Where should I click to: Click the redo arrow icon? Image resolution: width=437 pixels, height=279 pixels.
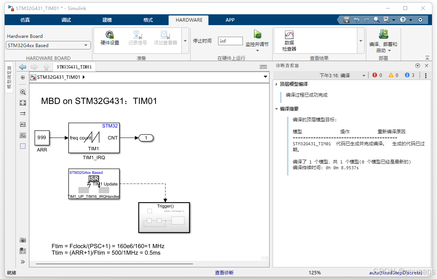click(x=367, y=20)
